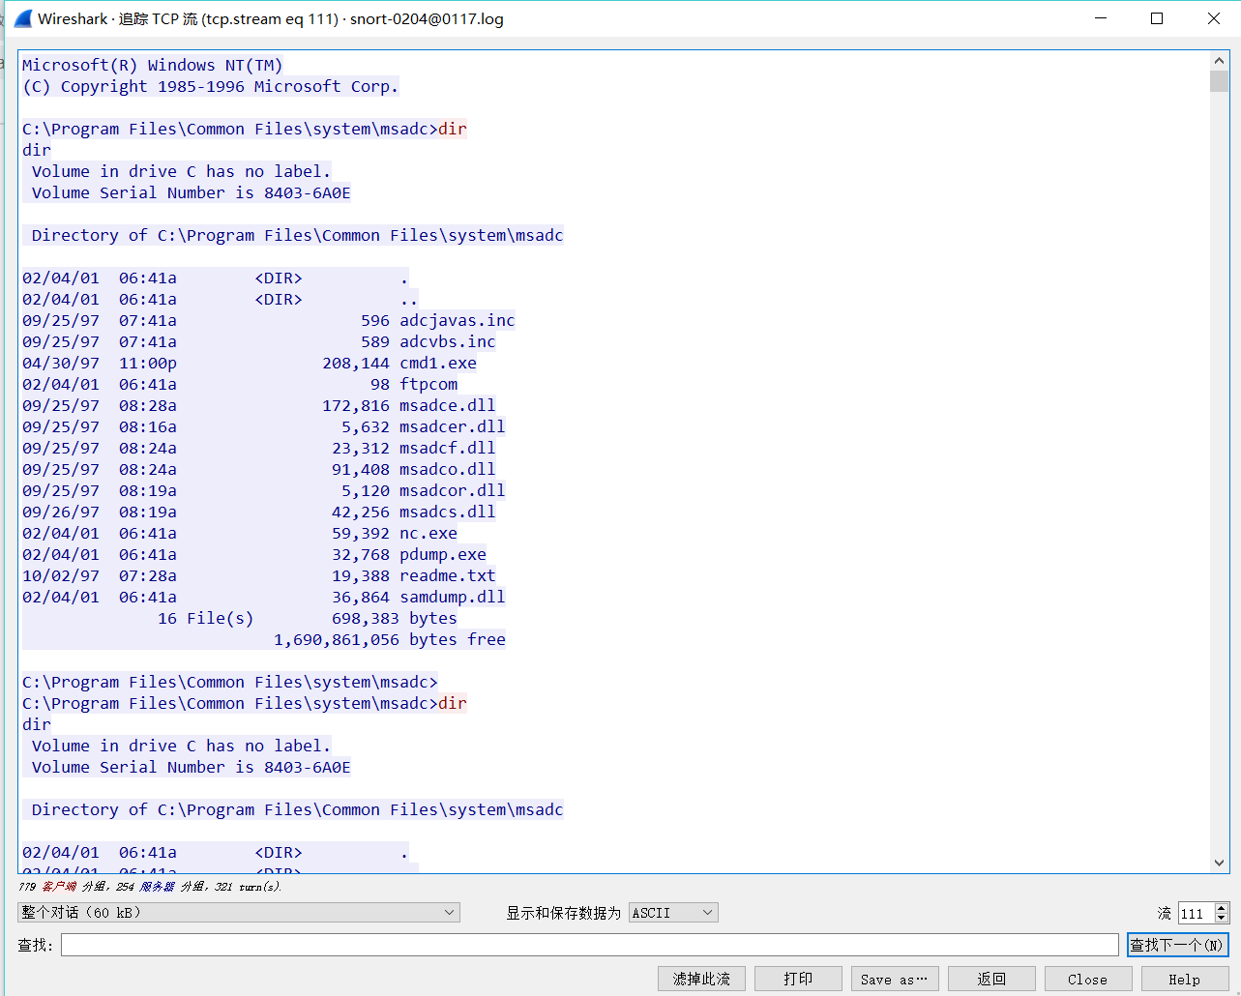Image resolution: width=1241 pixels, height=996 pixels.
Task: Click the 'adcvbs.inc' file entry
Action: 448,341
